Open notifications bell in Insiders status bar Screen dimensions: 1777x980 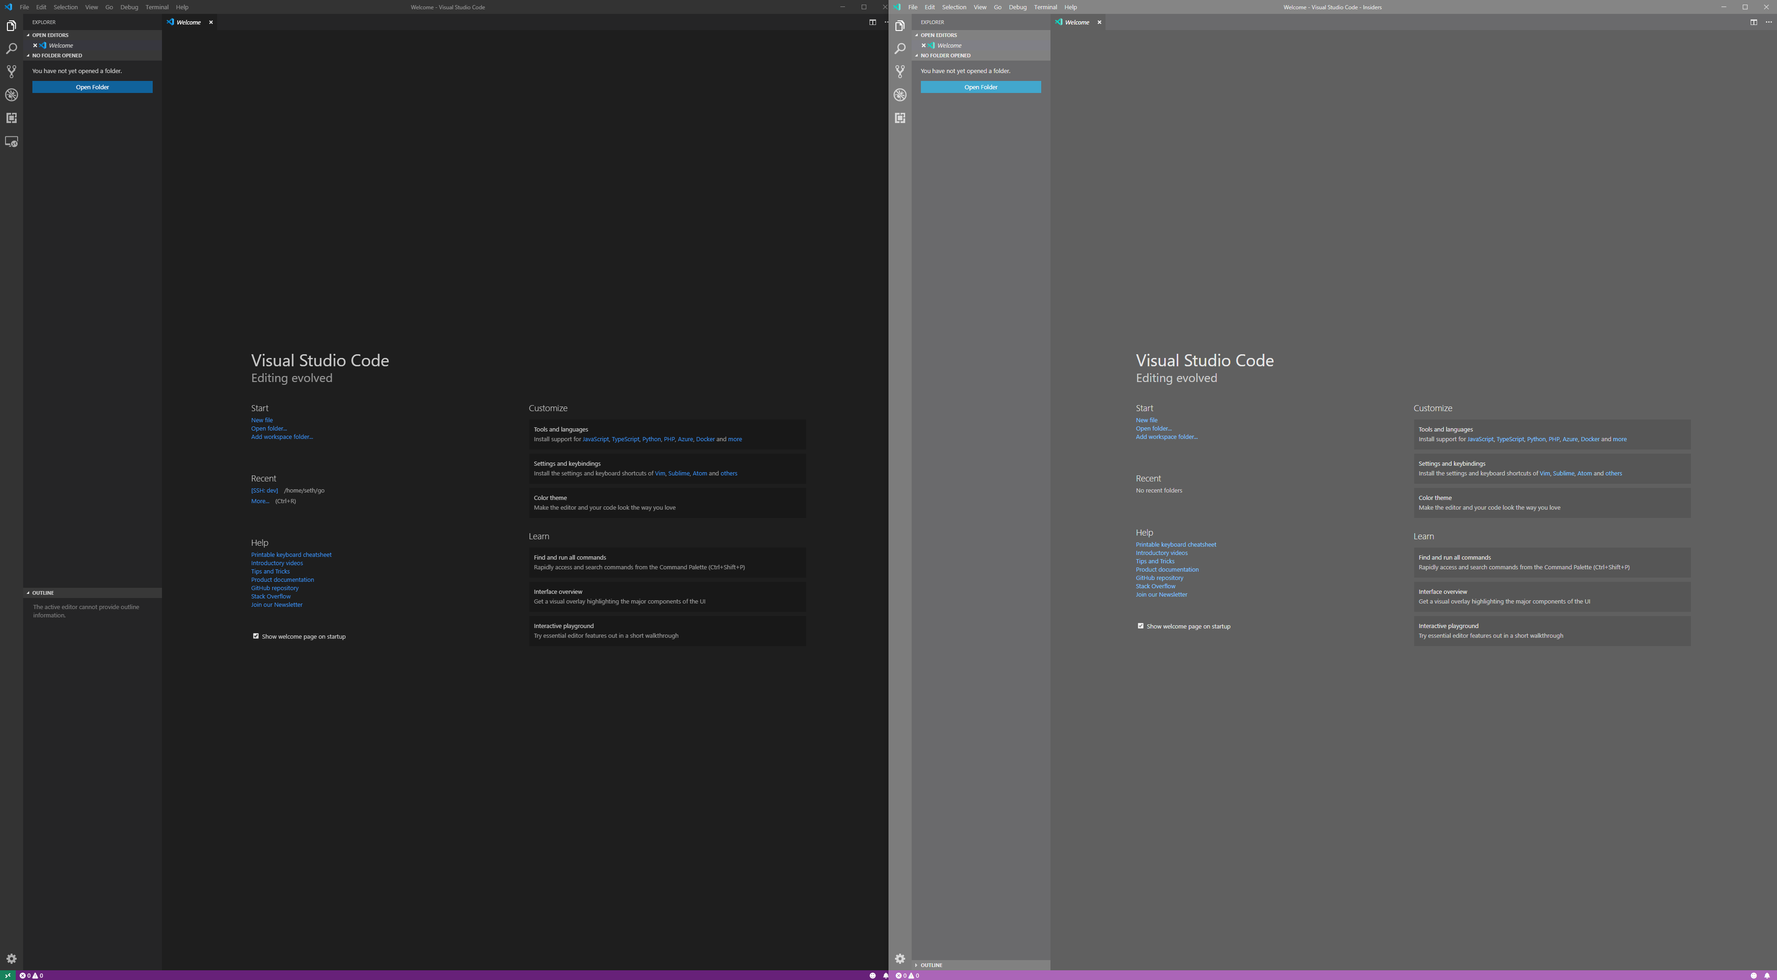pyautogui.click(x=1767, y=975)
